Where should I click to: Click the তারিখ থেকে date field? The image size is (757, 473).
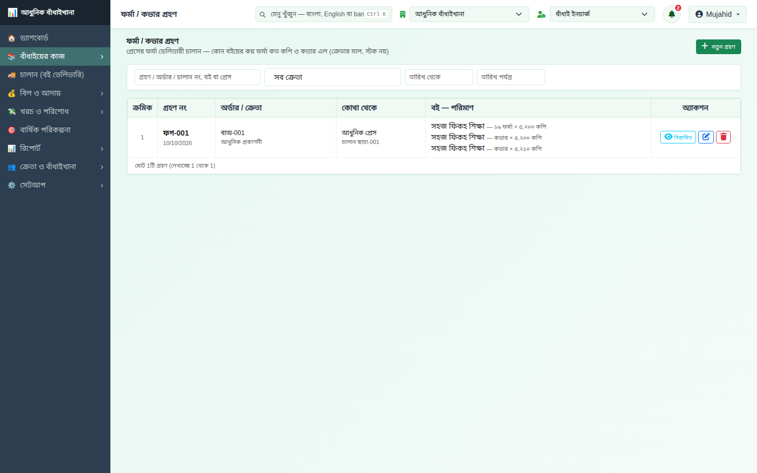[x=439, y=77]
